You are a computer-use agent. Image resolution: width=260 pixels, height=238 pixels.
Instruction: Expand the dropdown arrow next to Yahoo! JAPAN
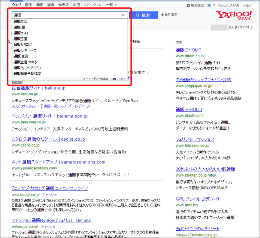click(x=214, y=5)
